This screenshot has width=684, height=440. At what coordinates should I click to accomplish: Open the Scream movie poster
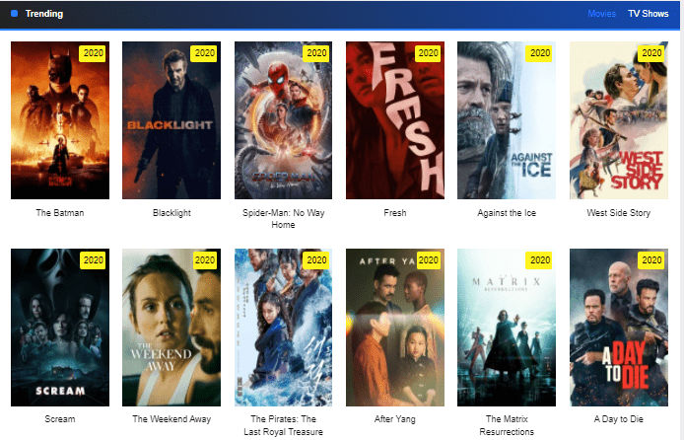tap(60, 328)
